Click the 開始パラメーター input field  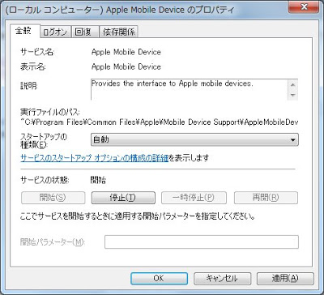tap(202, 242)
